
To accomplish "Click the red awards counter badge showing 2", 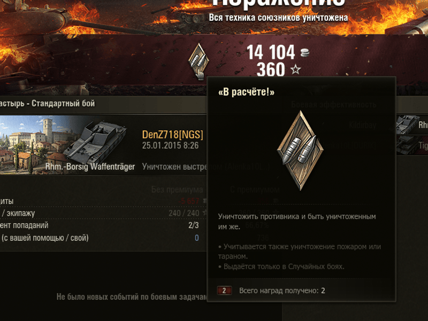I will 224,291.
